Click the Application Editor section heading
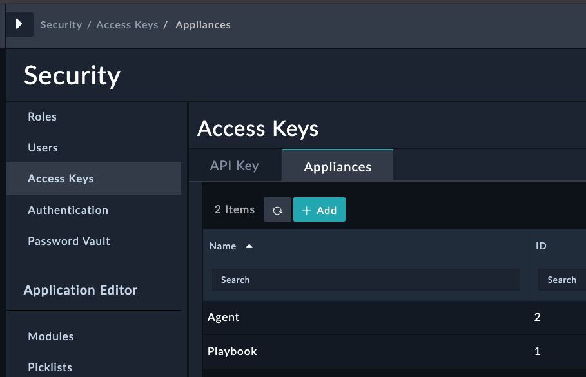This screenshot has height=377, width=586. (x=81, y=290)
